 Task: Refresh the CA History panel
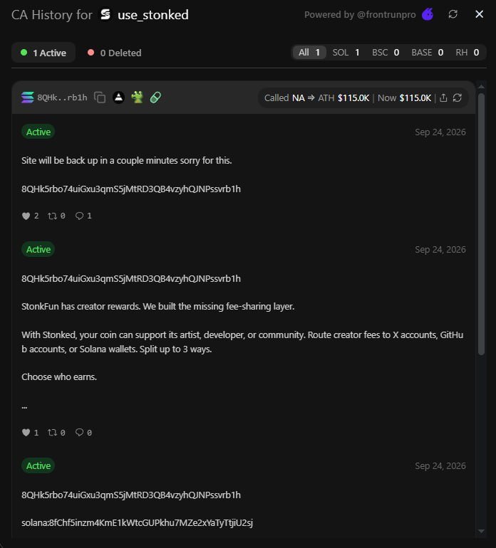[x=453, y=14]
